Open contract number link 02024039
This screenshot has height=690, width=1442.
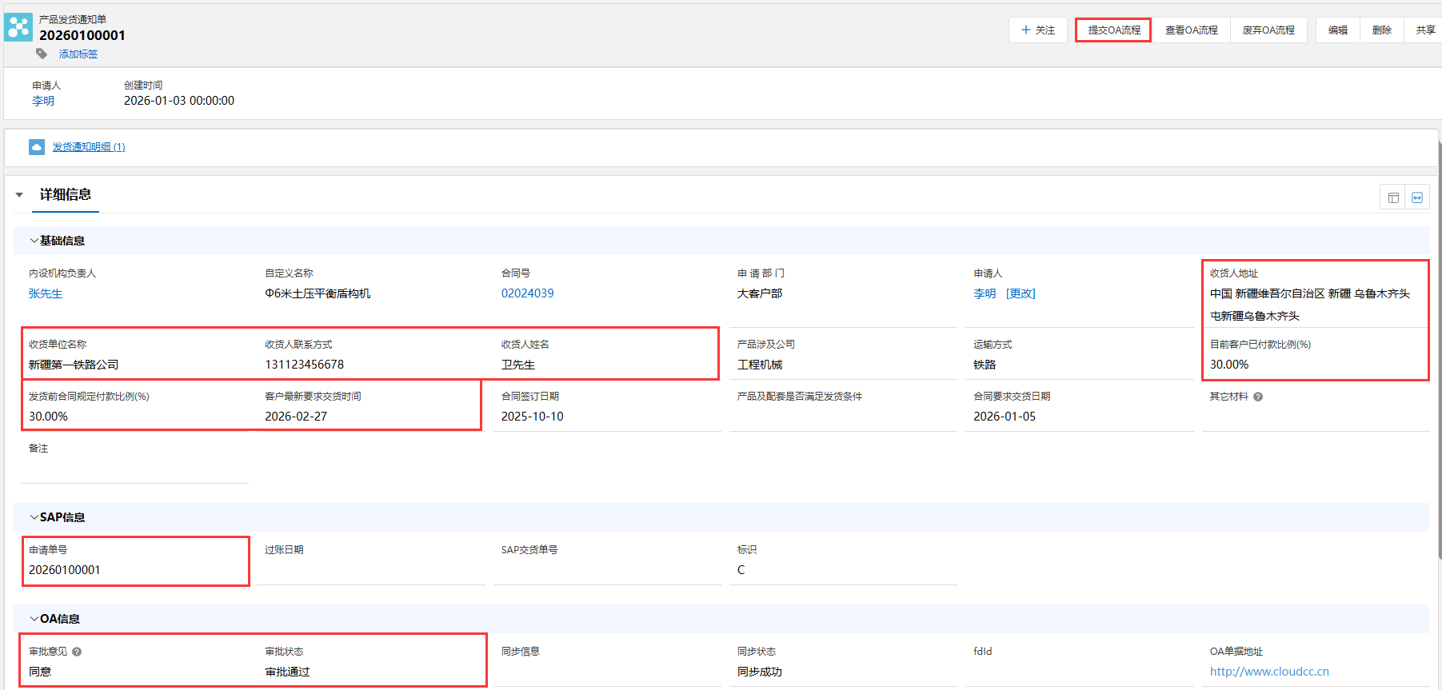(527, 293)
